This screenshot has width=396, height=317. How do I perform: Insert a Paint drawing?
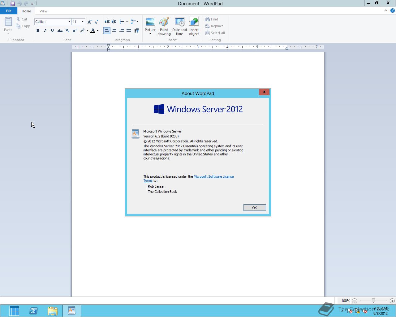click(x=164, y=26)
